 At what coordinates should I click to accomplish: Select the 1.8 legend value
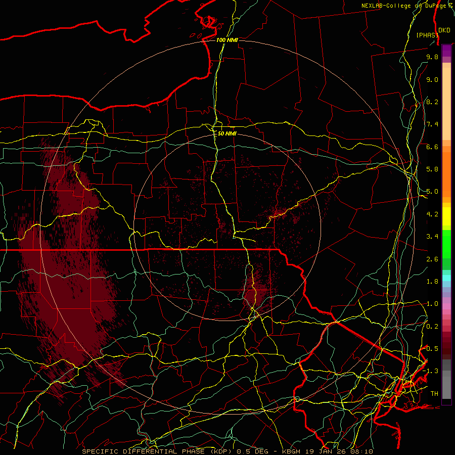[432, 282]
